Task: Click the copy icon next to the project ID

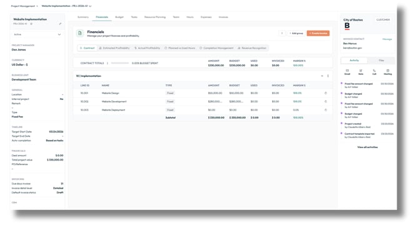Action: pos(31,24)
